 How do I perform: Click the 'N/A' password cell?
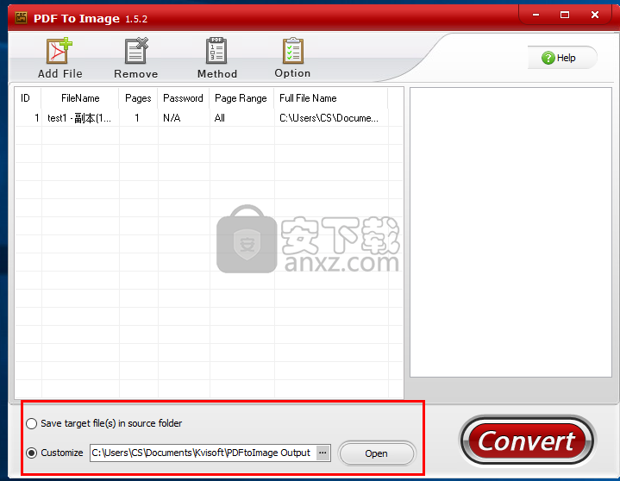(184, 118)
